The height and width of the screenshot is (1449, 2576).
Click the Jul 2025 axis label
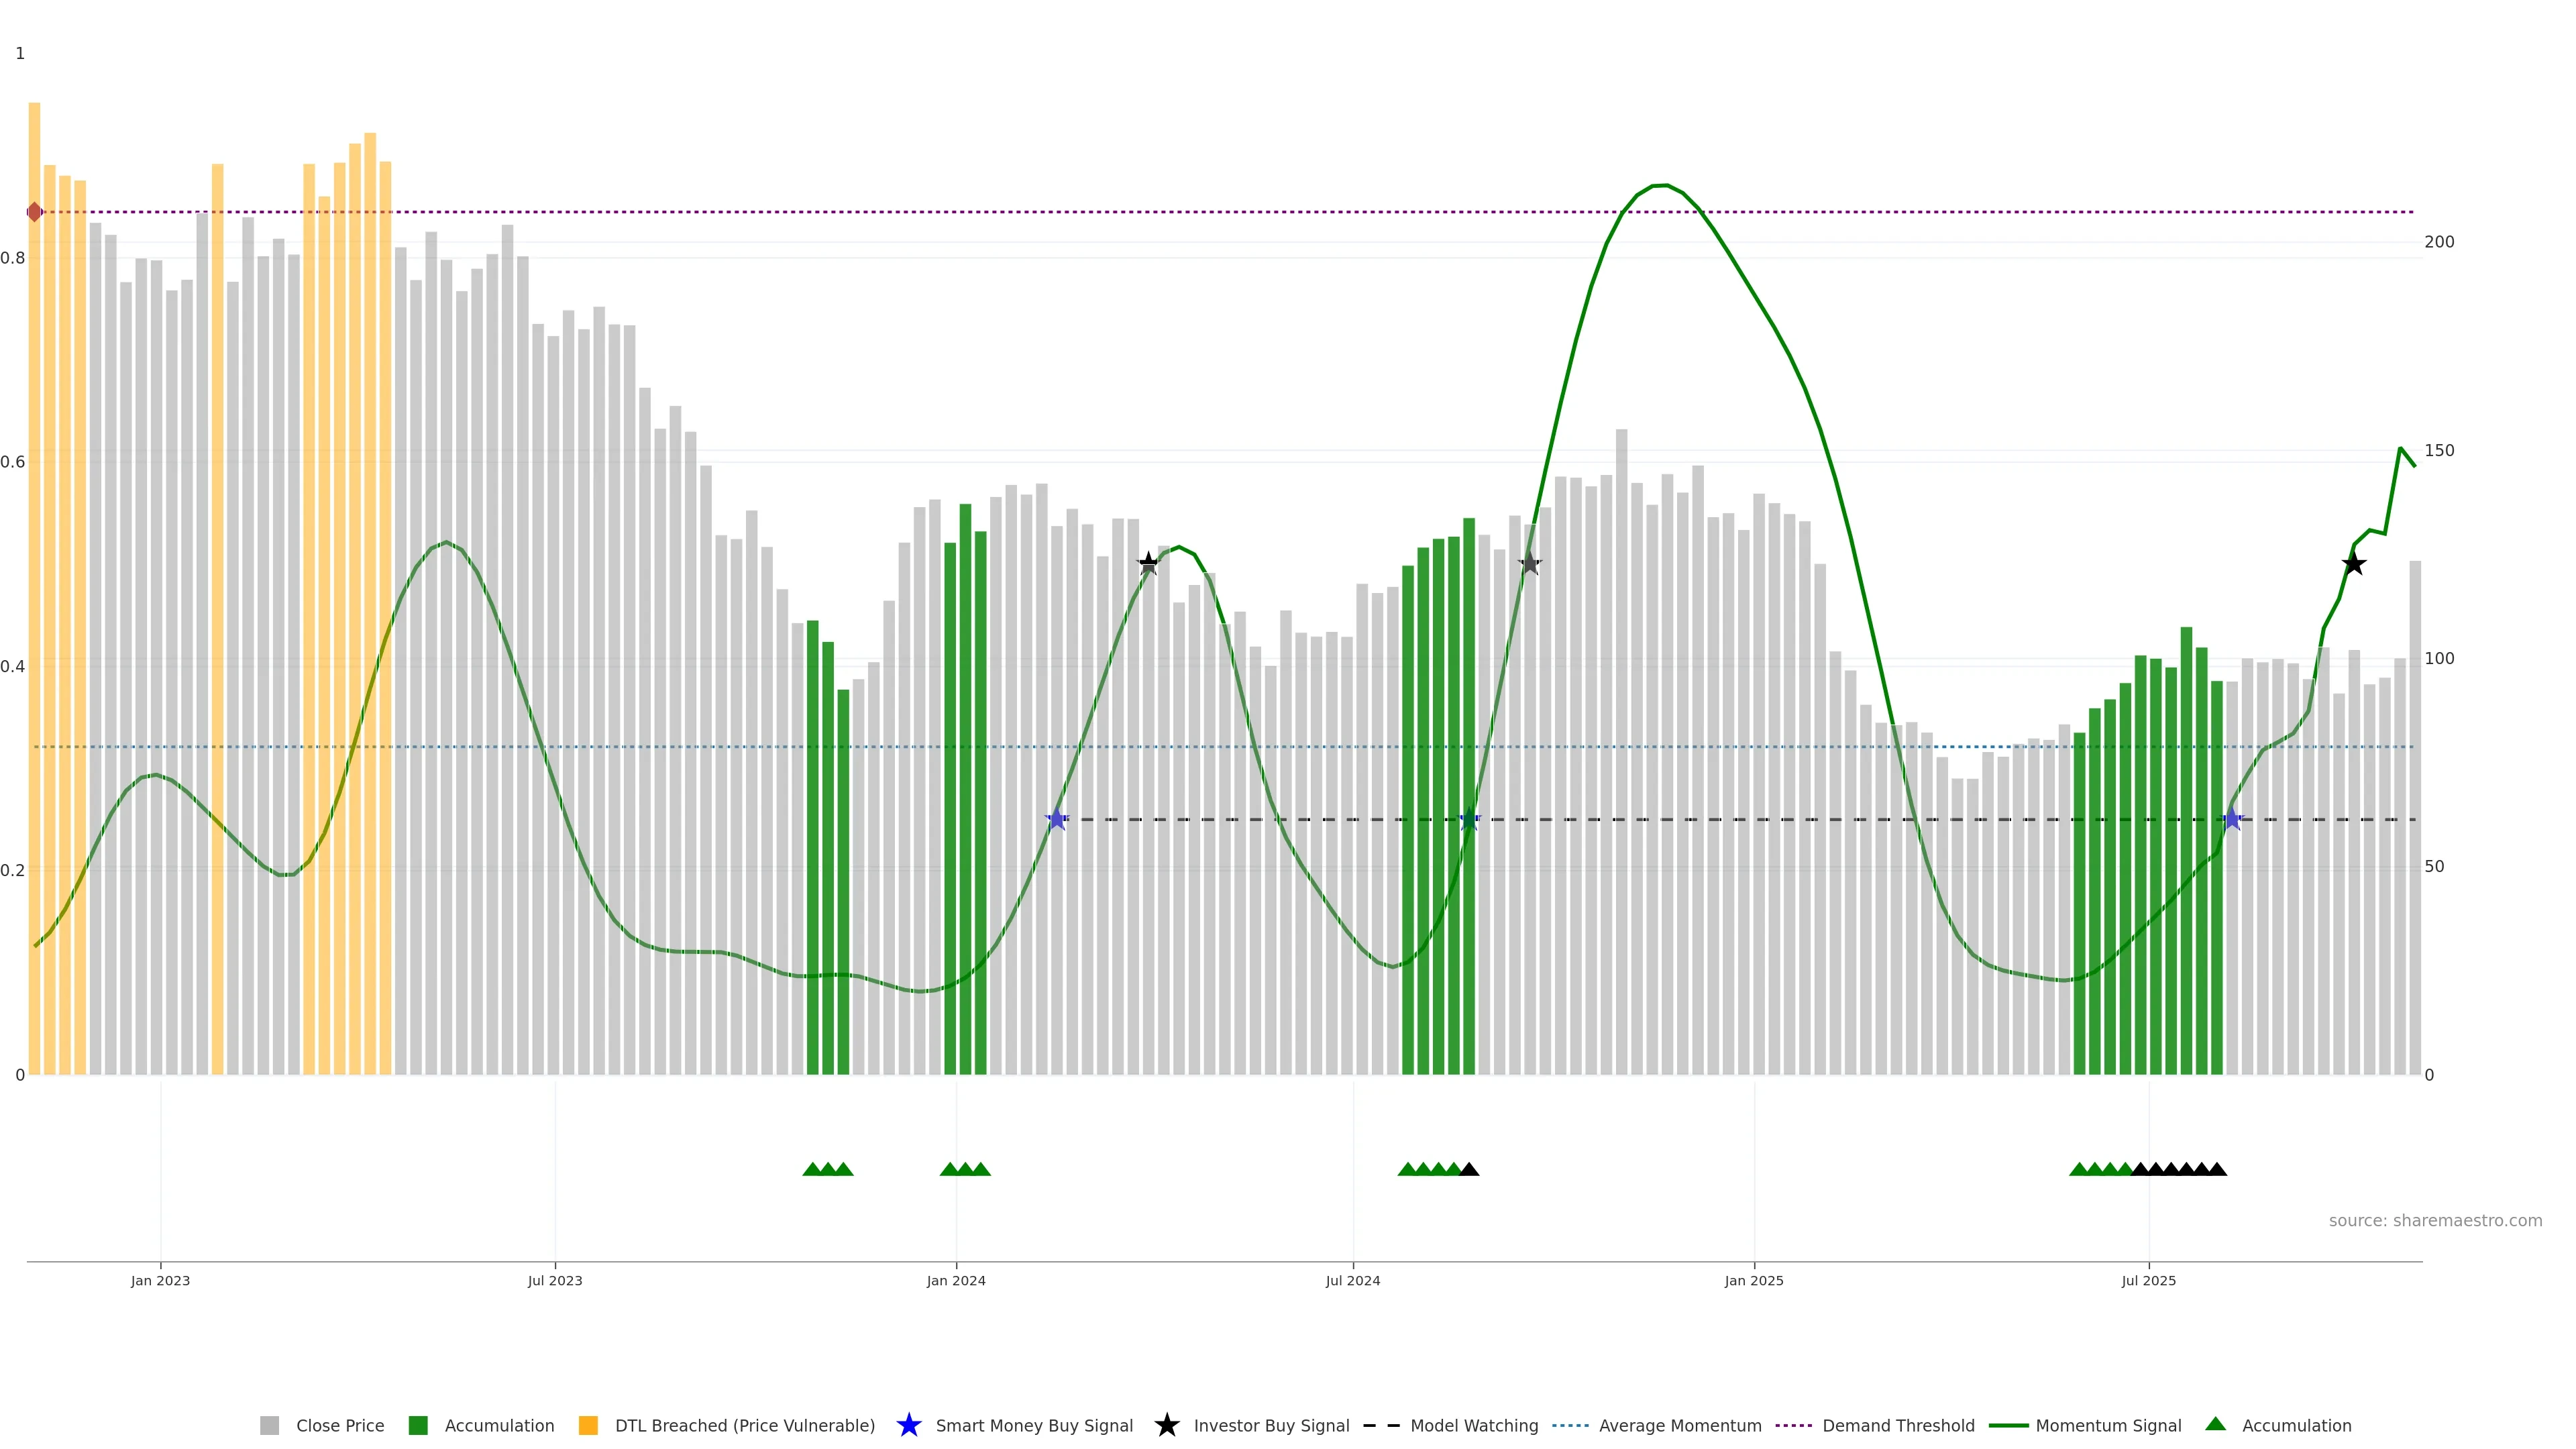2148,1281
